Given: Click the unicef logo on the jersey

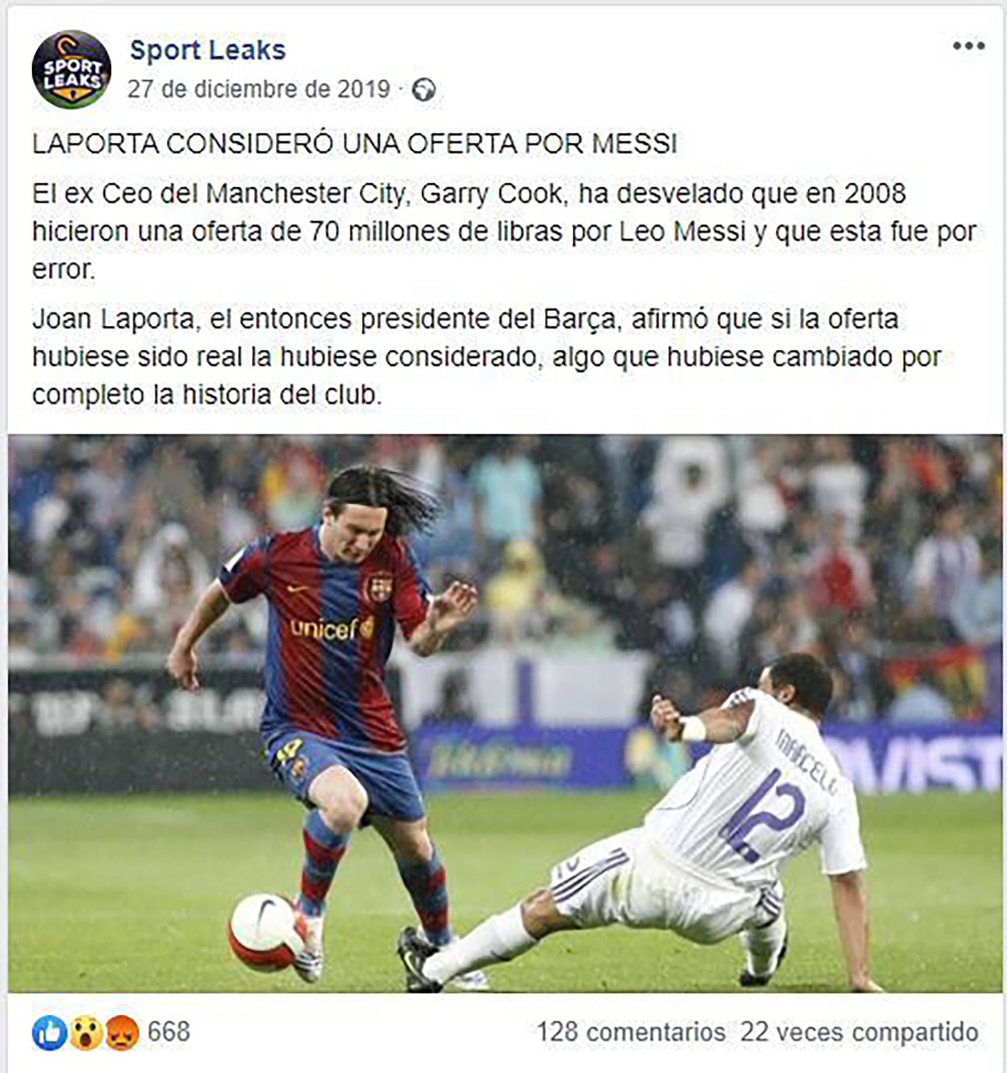Looking at the screenshot, I should tap(332, 628).
